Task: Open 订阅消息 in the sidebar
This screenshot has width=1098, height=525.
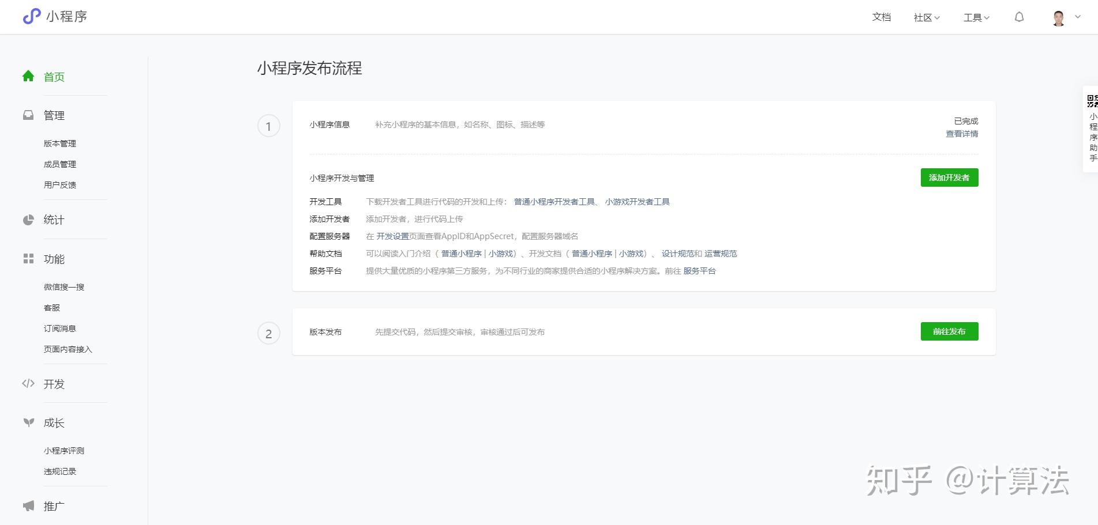Action: coord(60,328)
